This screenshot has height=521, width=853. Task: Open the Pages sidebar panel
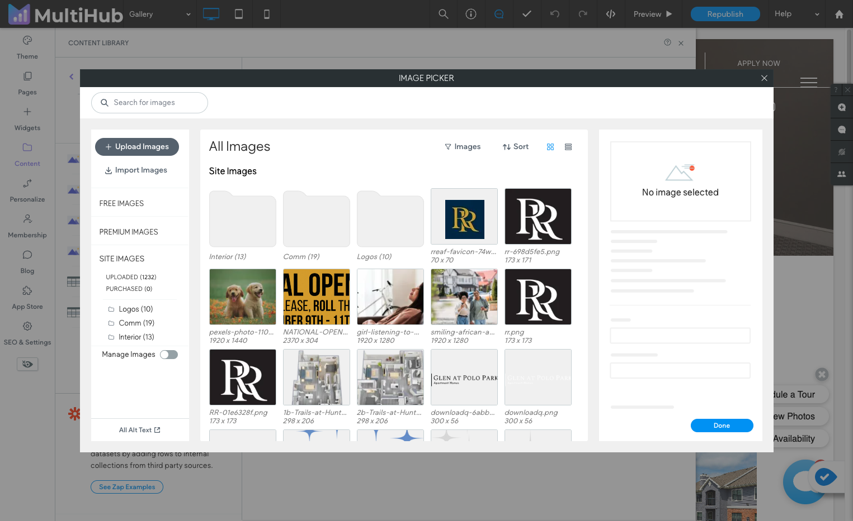click(x=27, y=83)
